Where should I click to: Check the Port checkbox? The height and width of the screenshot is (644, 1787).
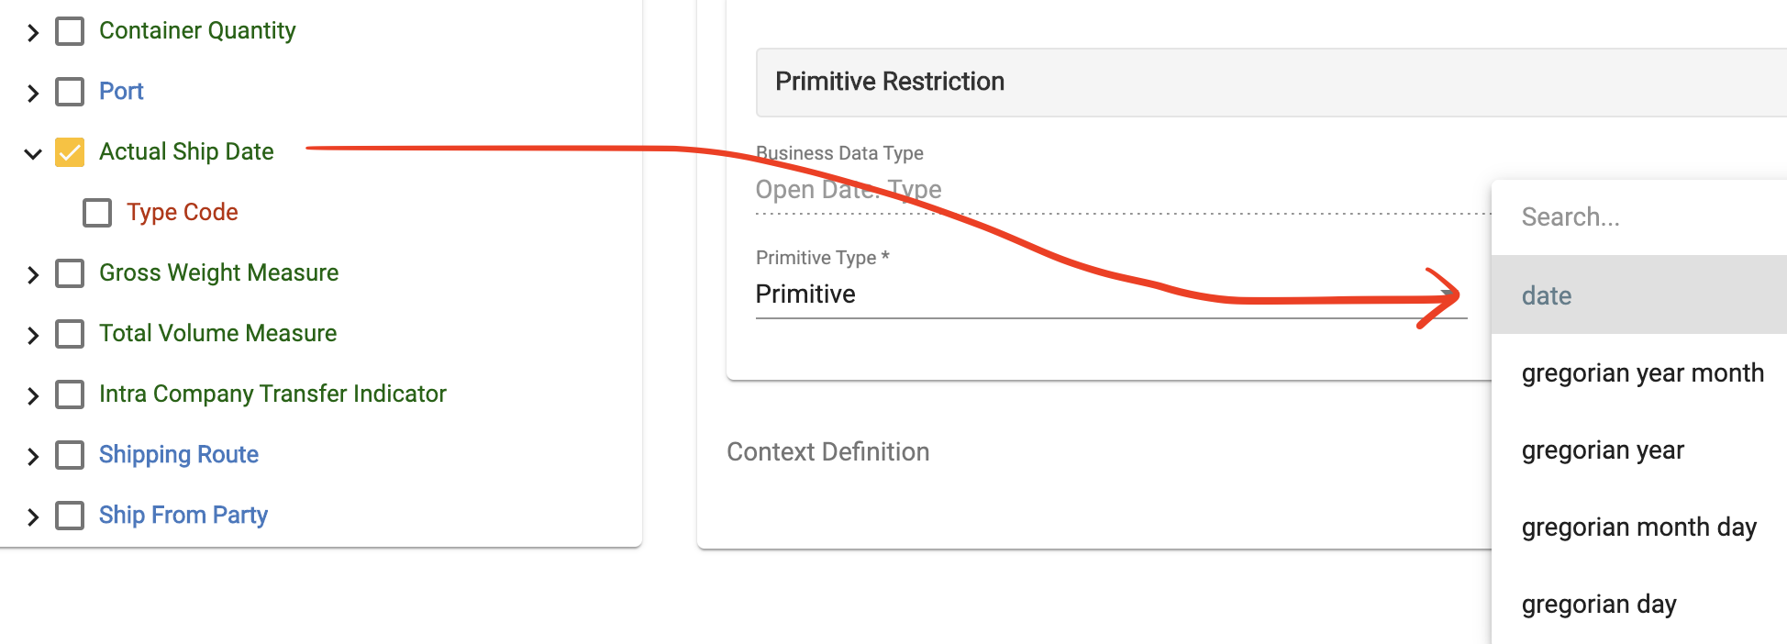[69, 91]
